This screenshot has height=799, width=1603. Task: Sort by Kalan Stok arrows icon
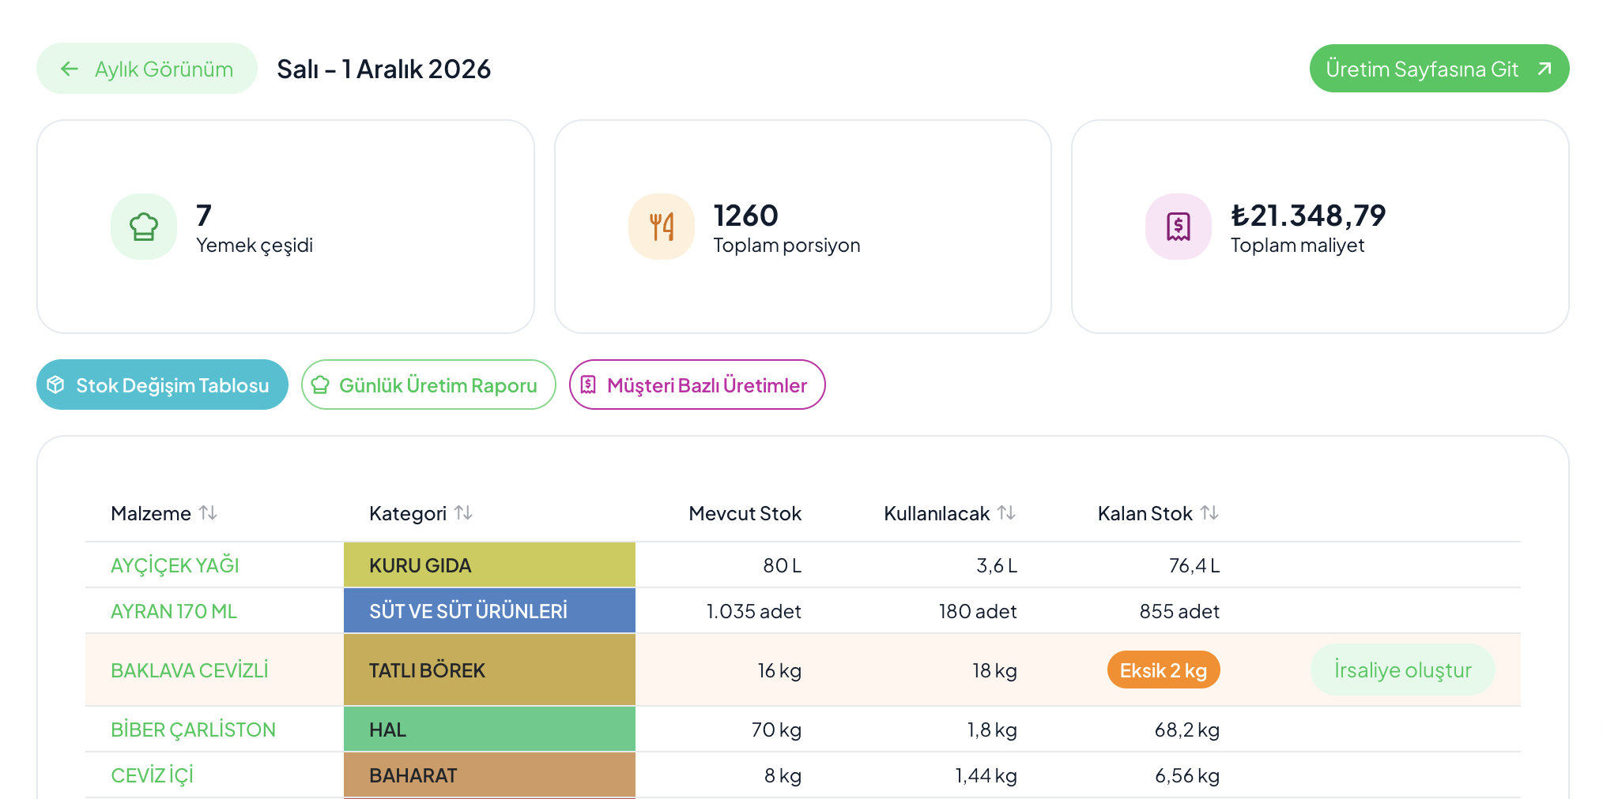1209,513
